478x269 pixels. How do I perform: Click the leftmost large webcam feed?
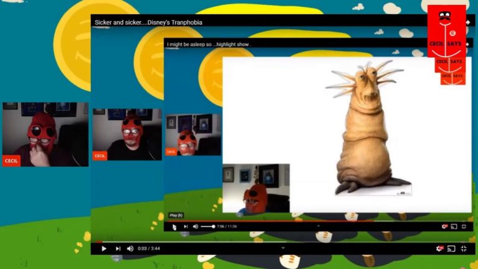45,134
